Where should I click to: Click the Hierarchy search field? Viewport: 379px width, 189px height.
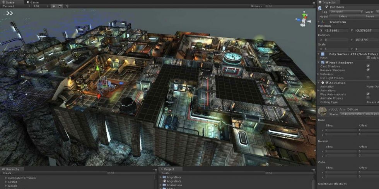(x=131, y=173)
